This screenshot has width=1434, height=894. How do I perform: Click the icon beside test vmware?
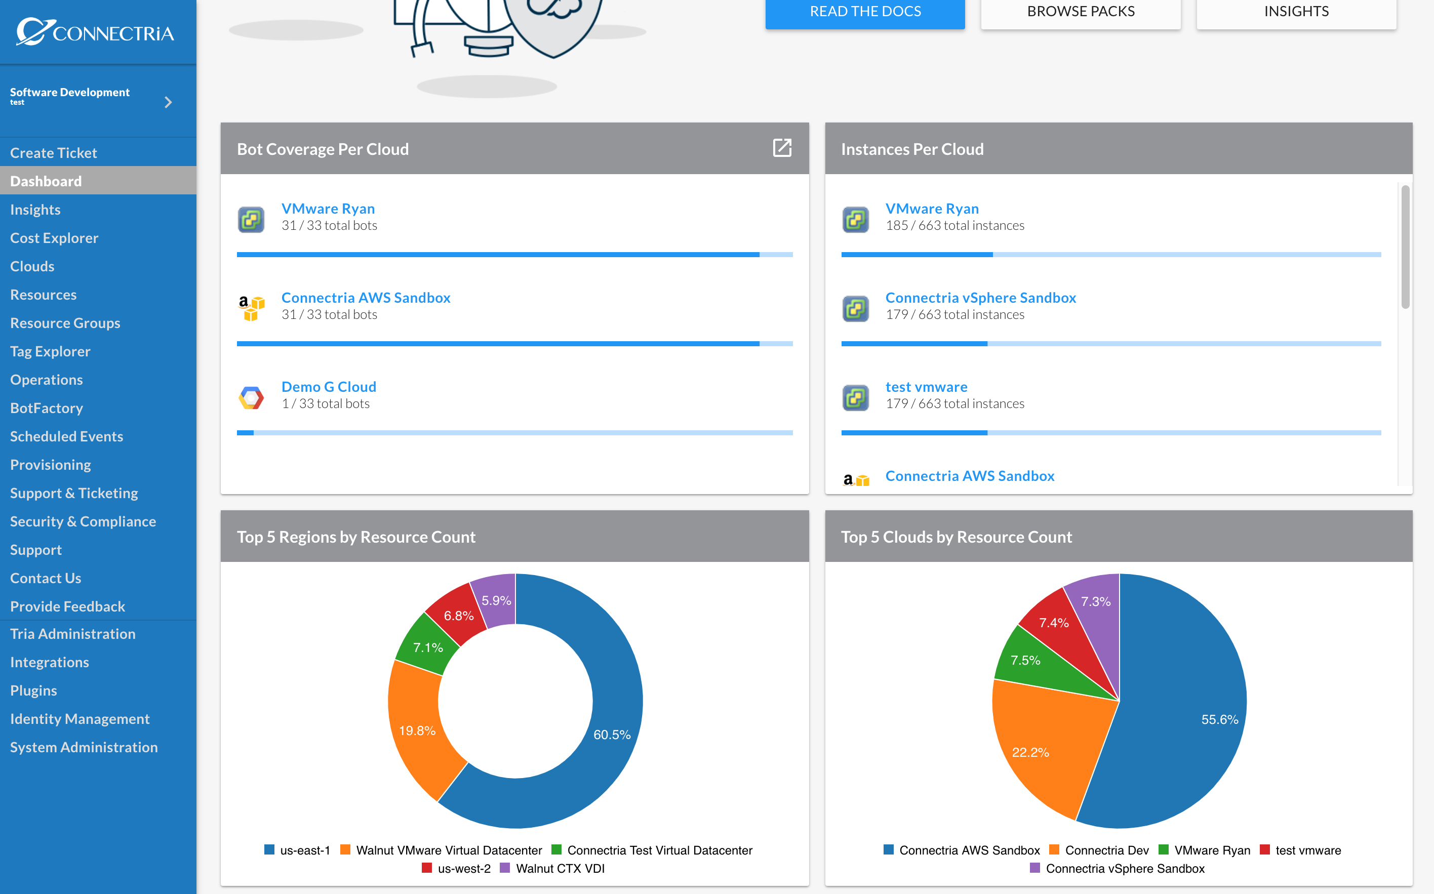[855, 397]
